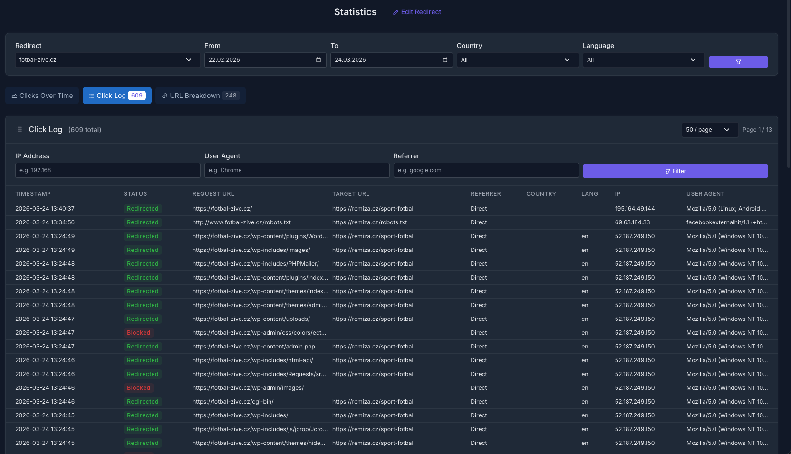Focus the Referrer filter field
791x454 pixels.
click(486, 170)
